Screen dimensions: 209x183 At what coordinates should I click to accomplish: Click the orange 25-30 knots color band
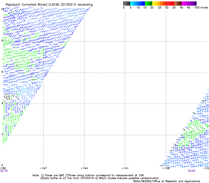click(x=163, y=3)
